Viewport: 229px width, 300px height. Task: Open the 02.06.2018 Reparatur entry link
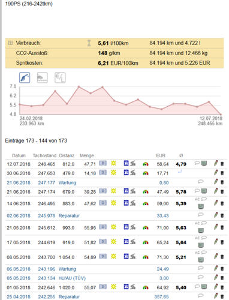69,215
